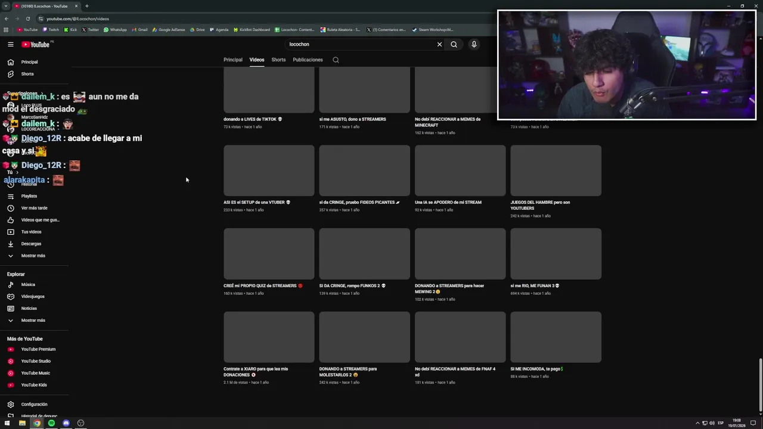This screenshot has height=429, width=763.
Task: Open thumbnail of 'SI DA CRINGE, rompo FUNKOS 2'
Action: (x=364, y=254)
